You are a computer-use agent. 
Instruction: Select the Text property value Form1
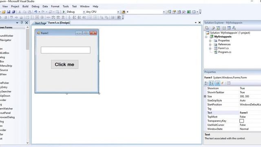pos(243,113)
